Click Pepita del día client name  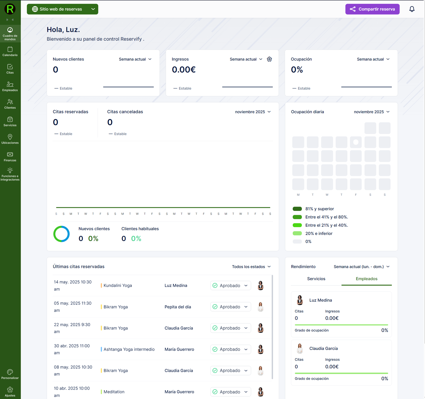pos(178,307)
